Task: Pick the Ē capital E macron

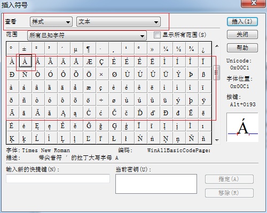Action: point(192,112)
